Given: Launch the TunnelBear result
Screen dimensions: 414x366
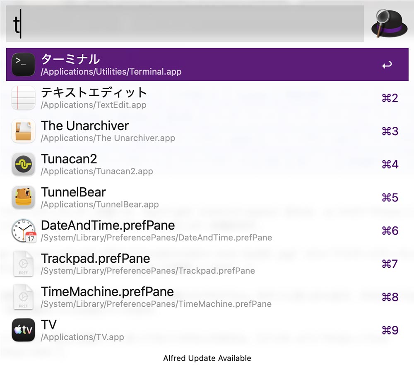Looking at the screenshot, I should (x=207, y=197).
